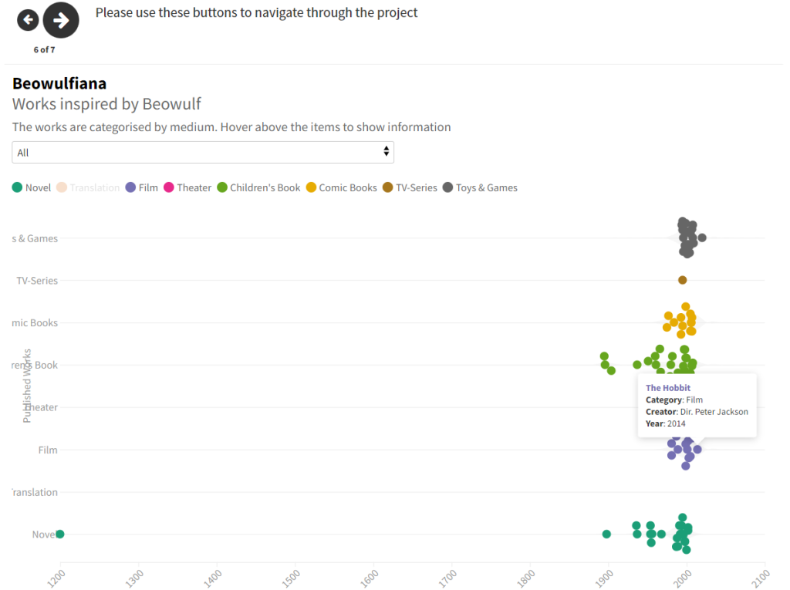
Task: Toggle the Children's Book legend entry
Action: [x=258, y=187]
